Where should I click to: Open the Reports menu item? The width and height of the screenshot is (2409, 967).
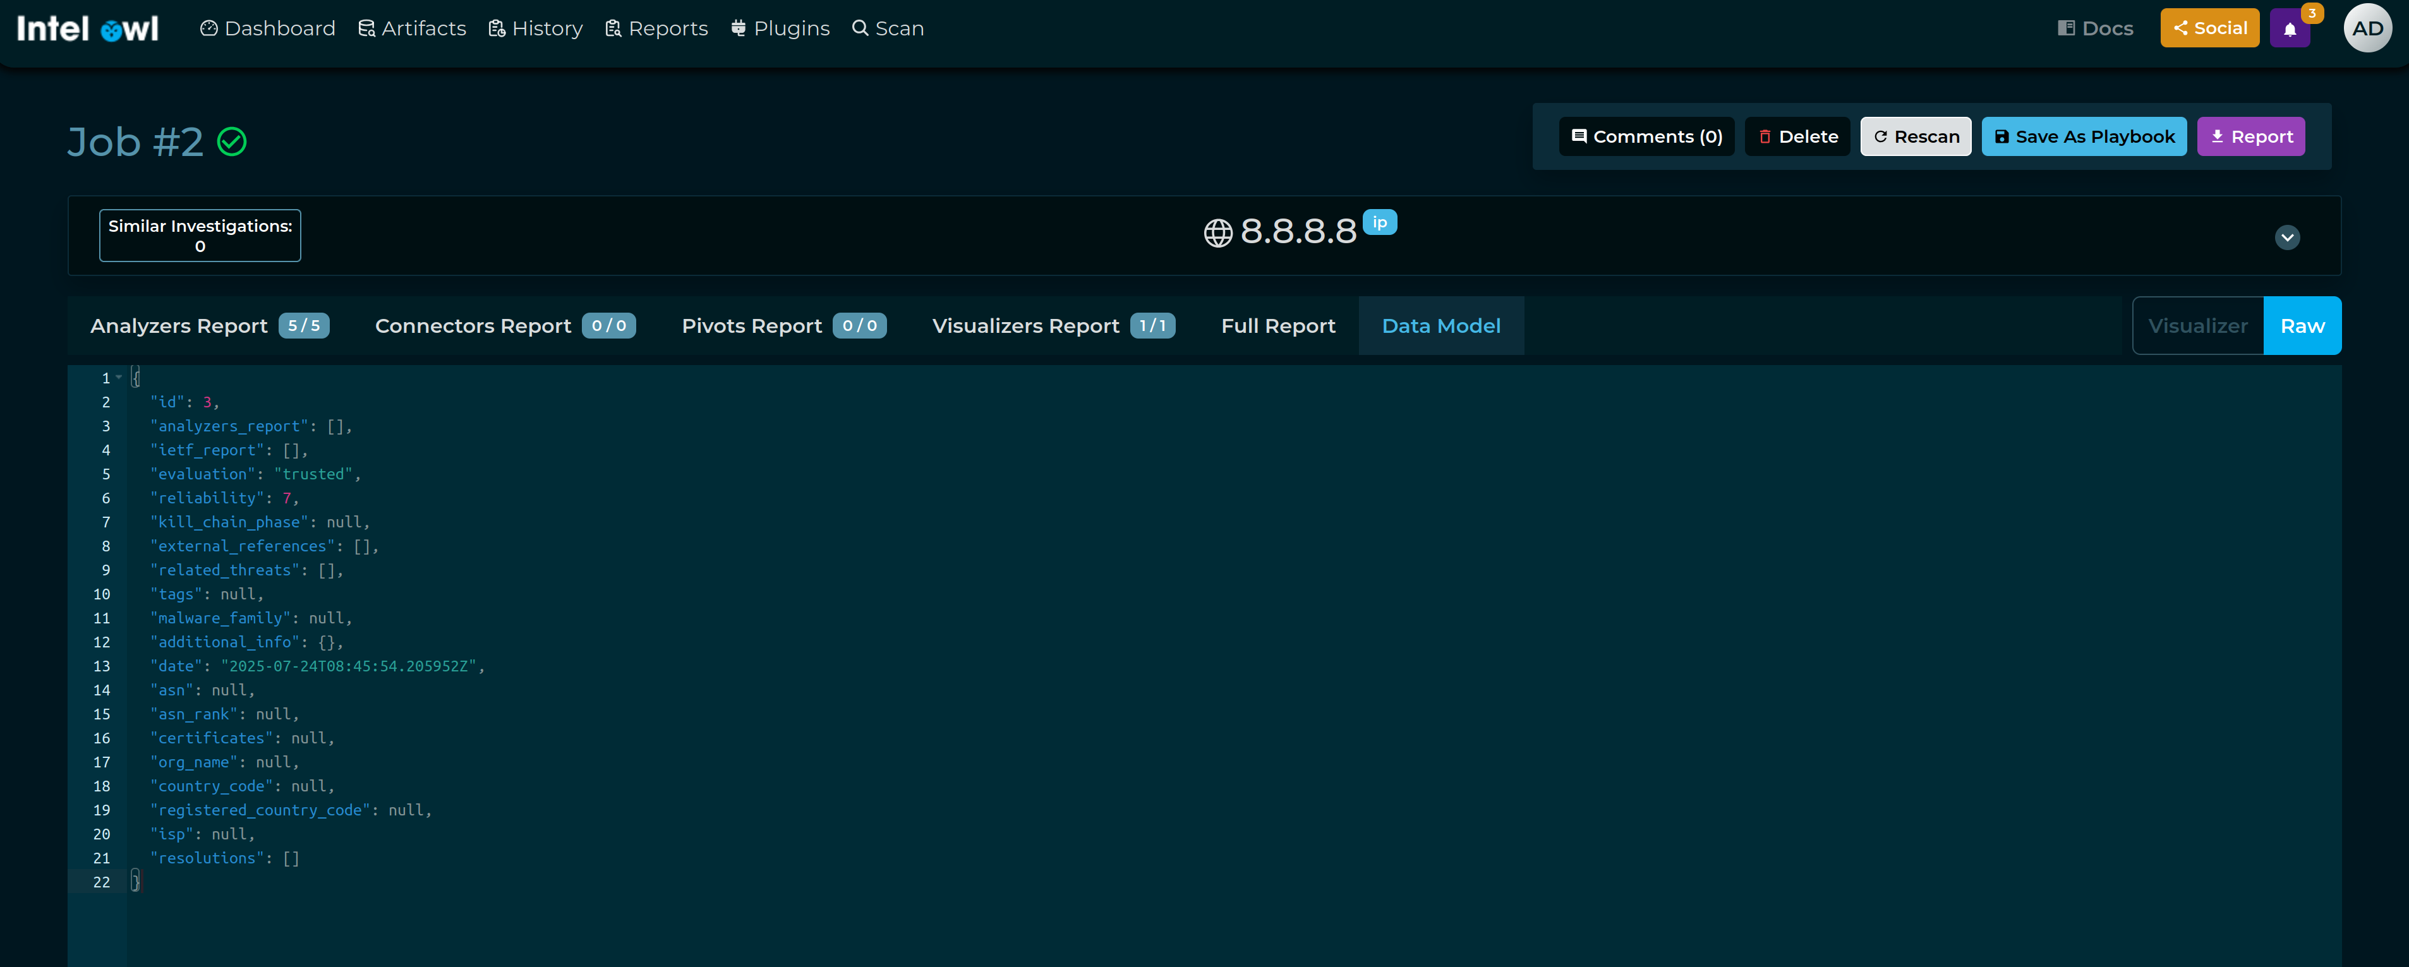tap(656, 29)
